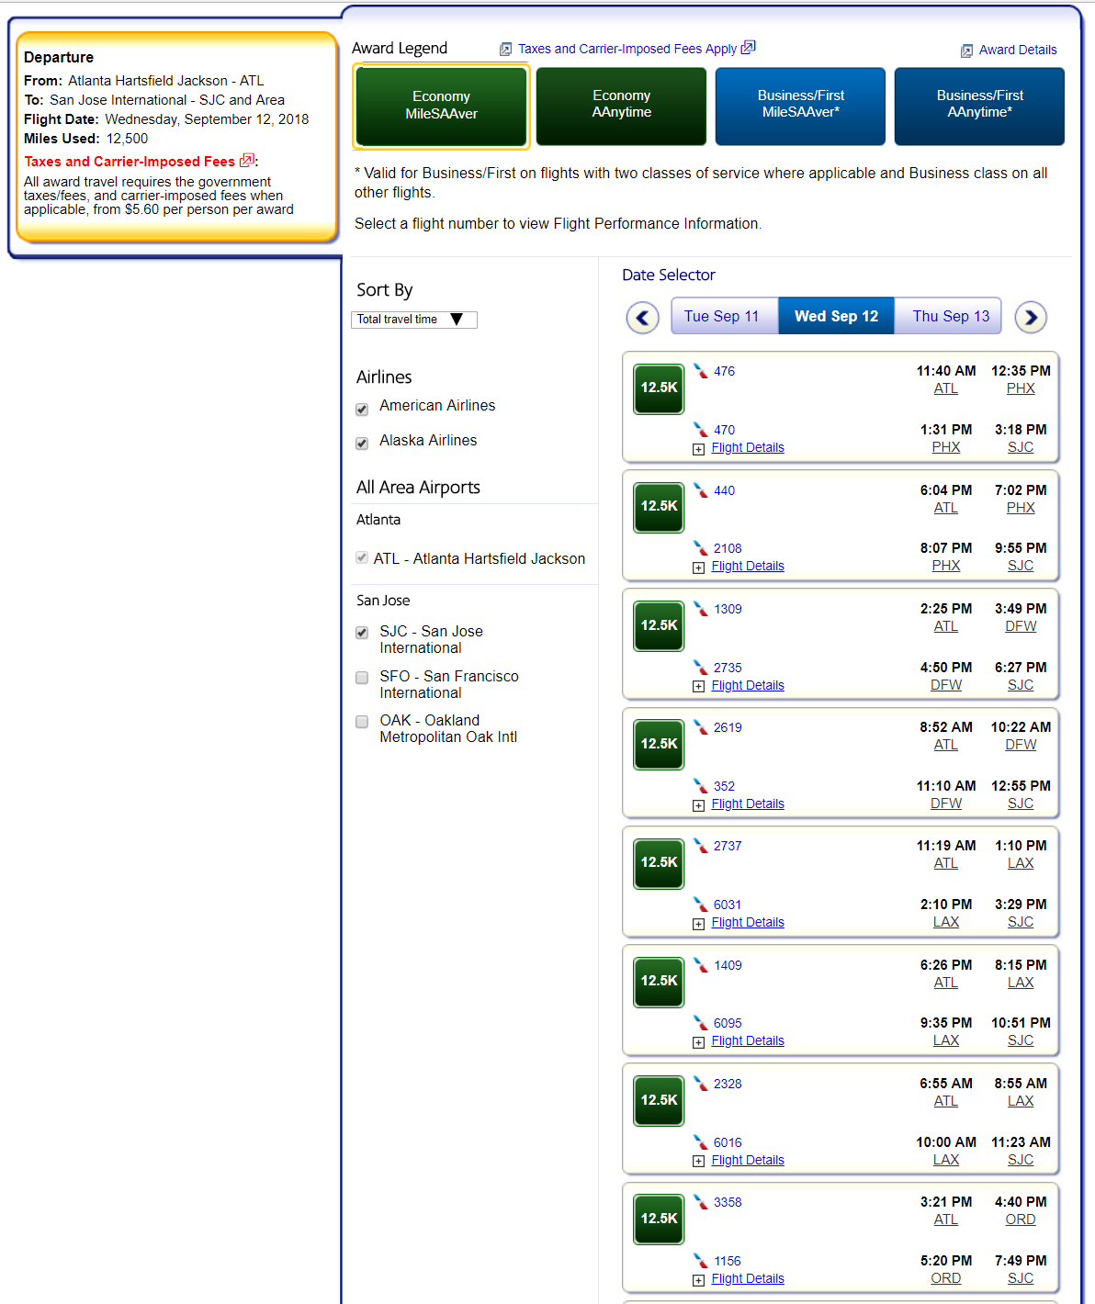Image resolution: width=1095 pixels, height=1304 pixels.
Task: Click American Airlines logo beside flight 476
Action: pos(700,371)
